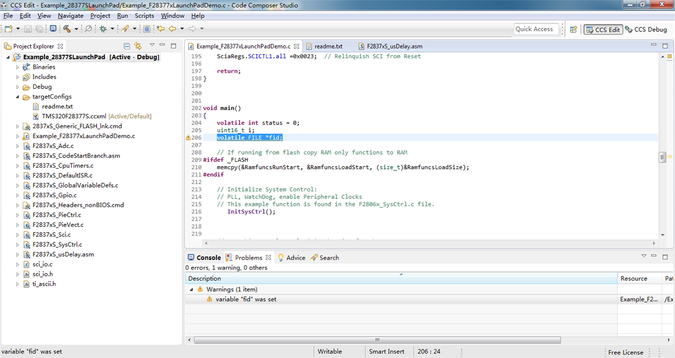Click the Last Edit Location icon
The image size is (675, 358).
[160, 29]
